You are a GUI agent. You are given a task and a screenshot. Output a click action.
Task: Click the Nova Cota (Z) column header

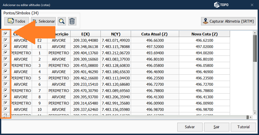pyautogui.click(x=204, y=34)
